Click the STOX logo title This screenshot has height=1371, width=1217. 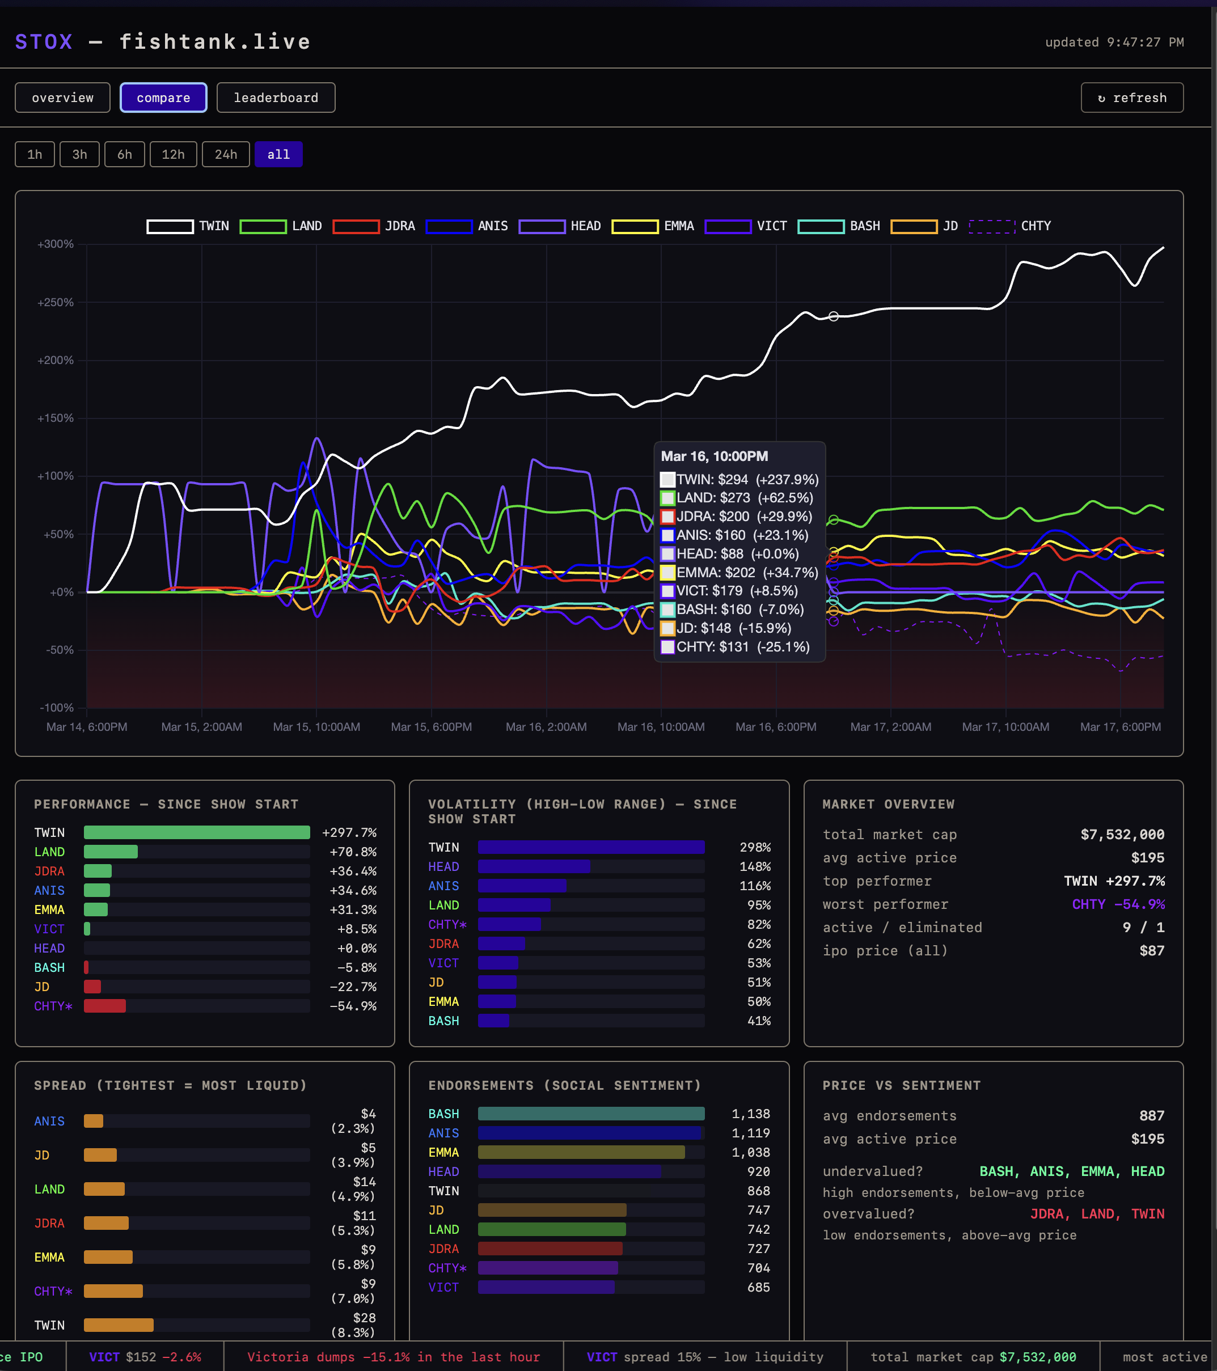click(x=44, y=41)
